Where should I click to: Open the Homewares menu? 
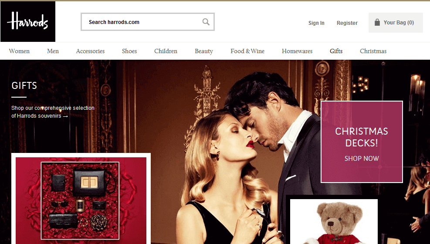pyautogui.click(x=297, y=51)
